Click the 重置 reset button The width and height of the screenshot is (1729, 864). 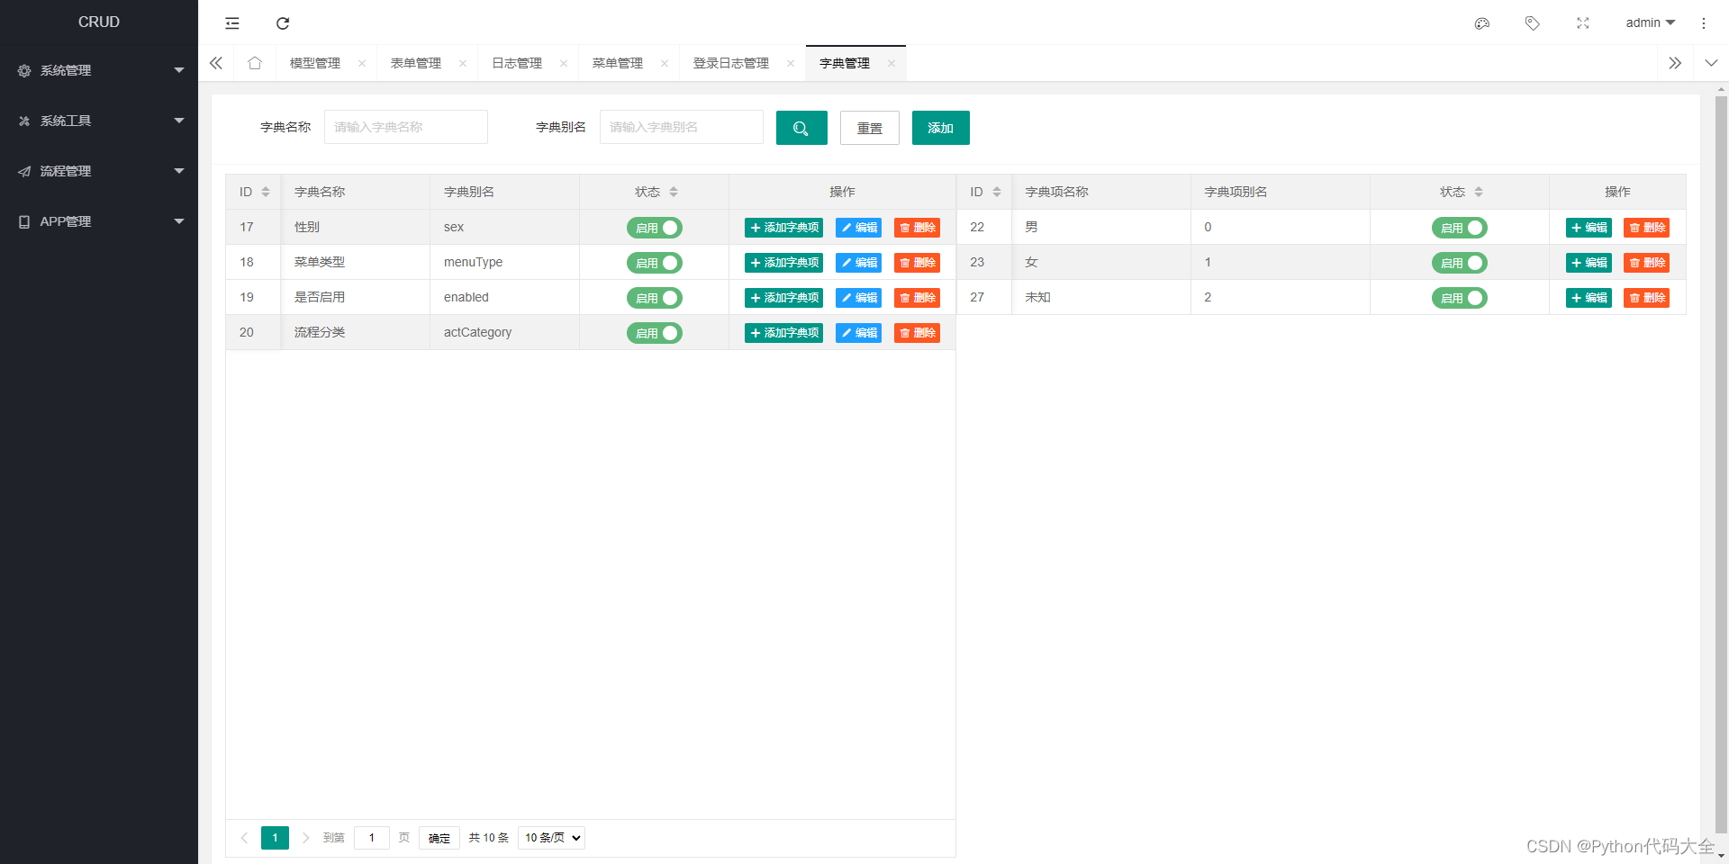click(x=869, y=128)
